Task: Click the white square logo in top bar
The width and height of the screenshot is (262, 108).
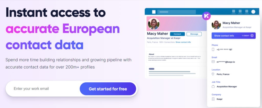Action: [154, 12]
